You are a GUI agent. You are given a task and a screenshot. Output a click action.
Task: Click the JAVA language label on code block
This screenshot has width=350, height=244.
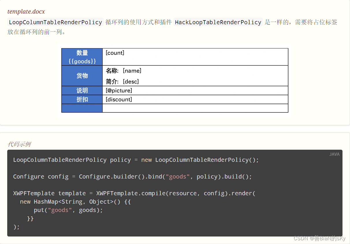coord(334,154)
